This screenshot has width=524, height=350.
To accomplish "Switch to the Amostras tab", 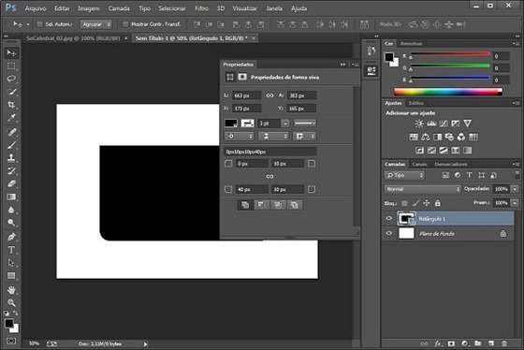I will 411,44.
